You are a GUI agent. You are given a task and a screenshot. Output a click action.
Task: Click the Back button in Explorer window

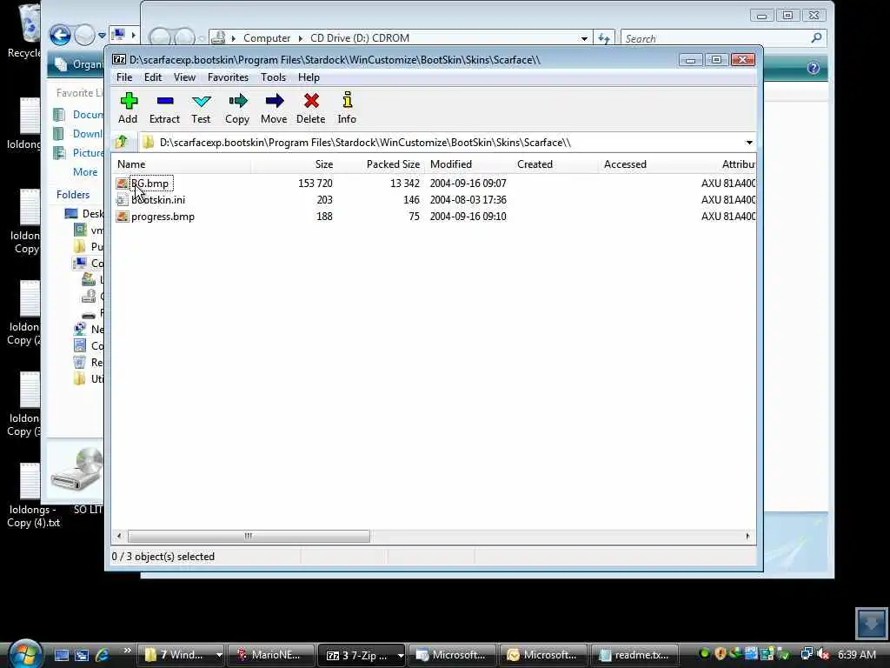[x=60, y=35]
